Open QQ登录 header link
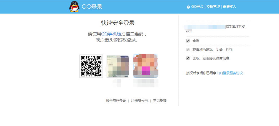The image size is (279, 126). coord(197,7)
